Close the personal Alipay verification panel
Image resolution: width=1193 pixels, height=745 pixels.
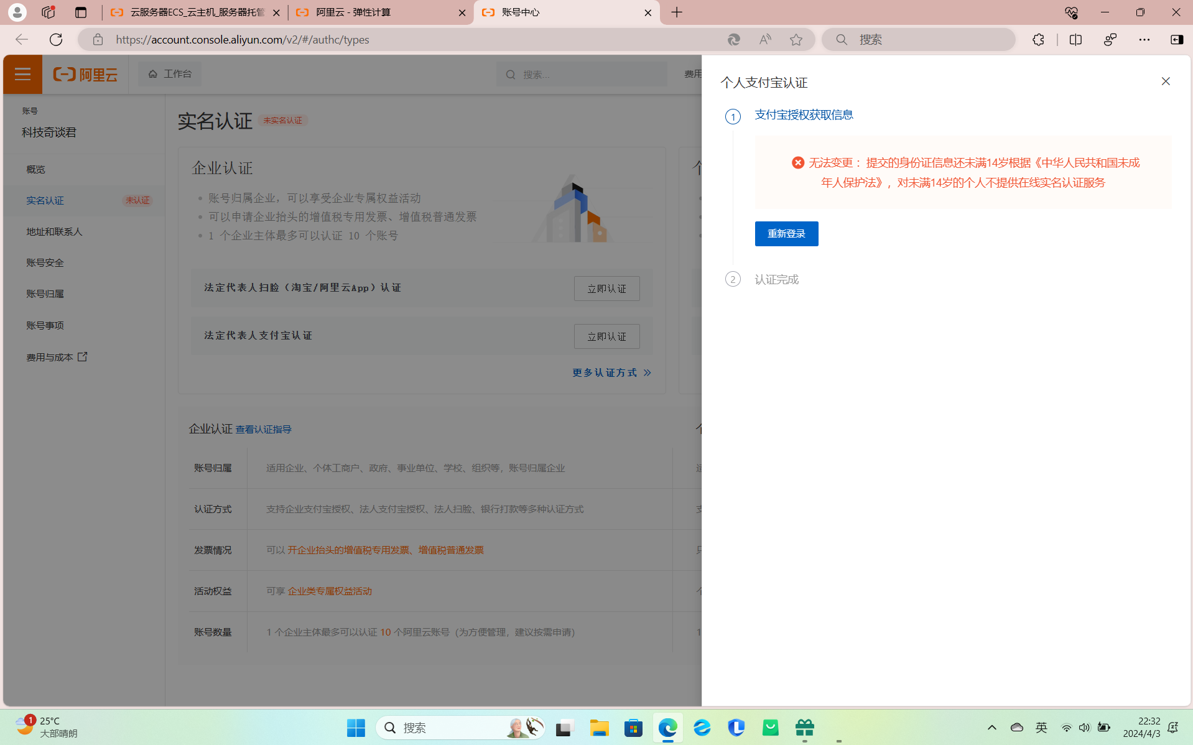pyautogui.click(x=1165, y=81)
